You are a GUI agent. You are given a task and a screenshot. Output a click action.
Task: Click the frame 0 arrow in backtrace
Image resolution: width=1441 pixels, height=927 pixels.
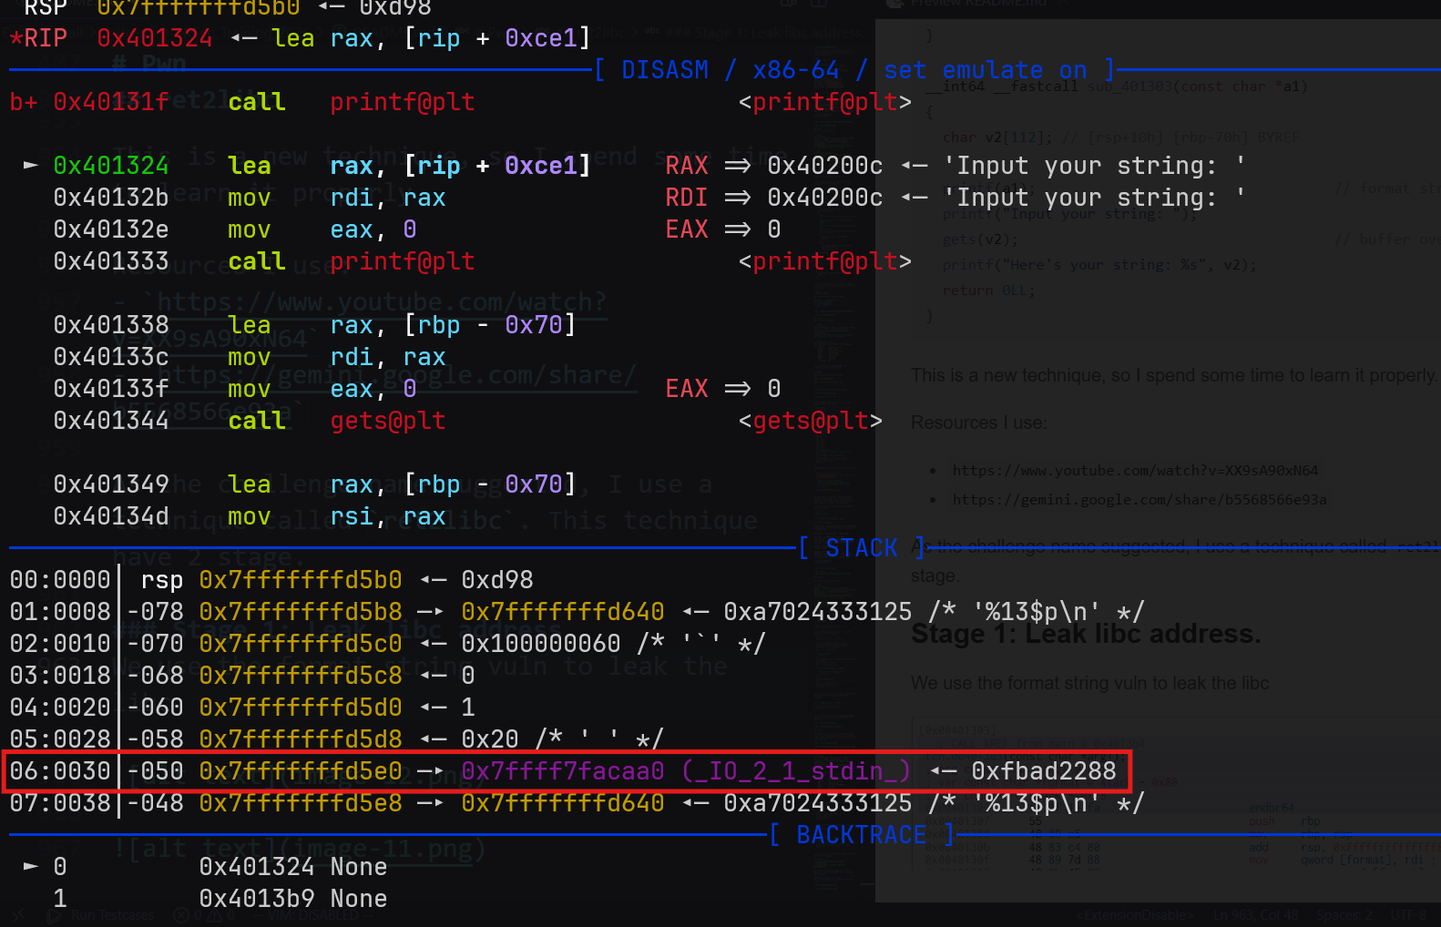(31, 866)
